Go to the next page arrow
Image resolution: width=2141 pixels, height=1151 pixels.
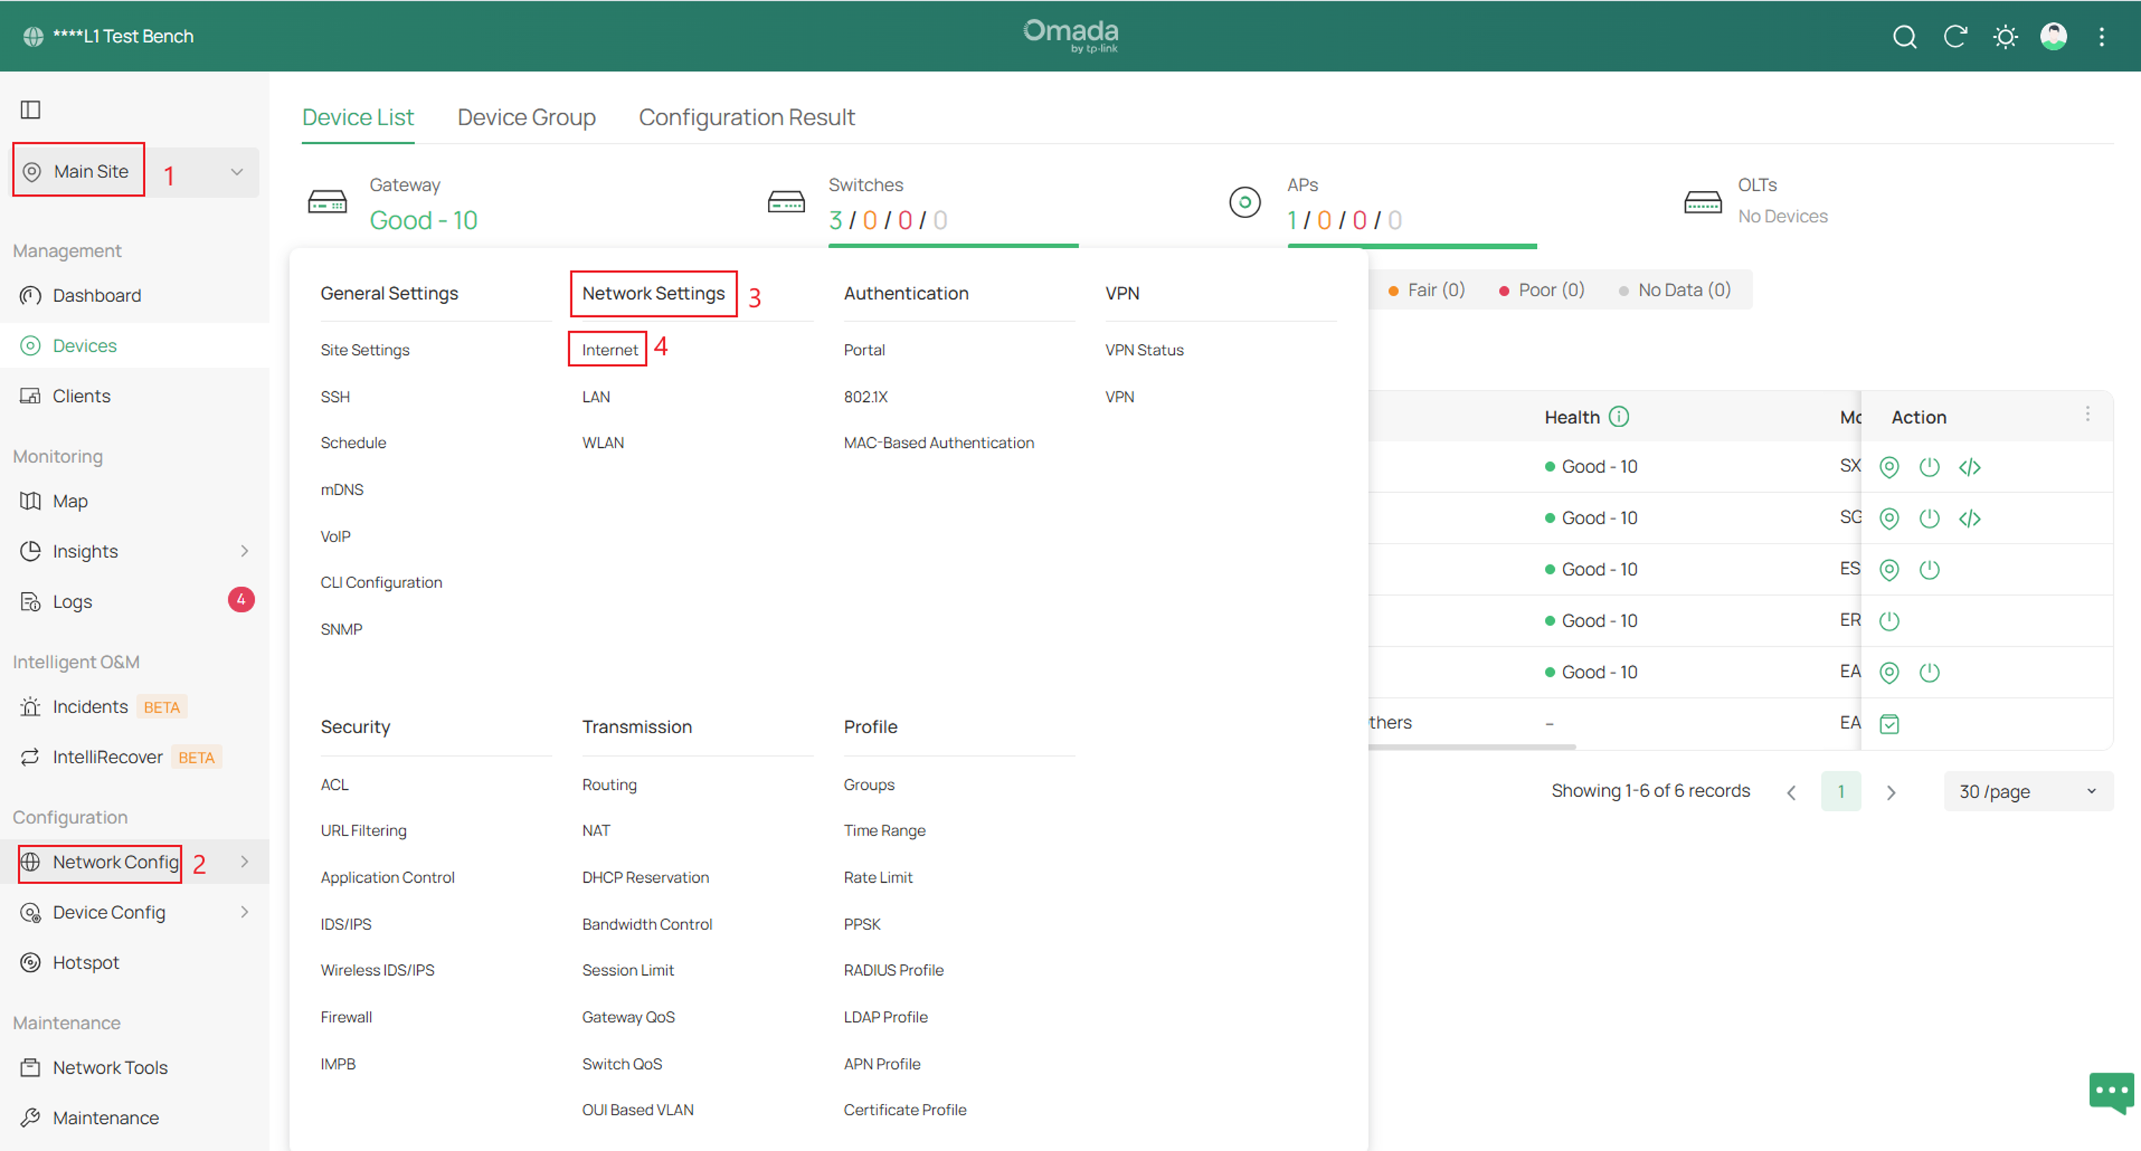(1891, 792)
